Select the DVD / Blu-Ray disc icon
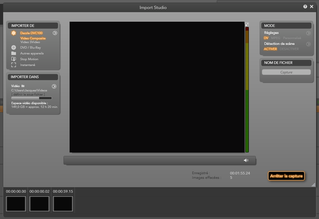Viewport: 319px width, 219px height. pos(14,47)
